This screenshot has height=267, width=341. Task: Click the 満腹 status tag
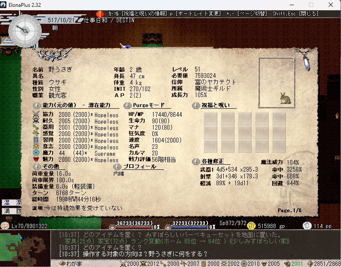tap(12, 211)
